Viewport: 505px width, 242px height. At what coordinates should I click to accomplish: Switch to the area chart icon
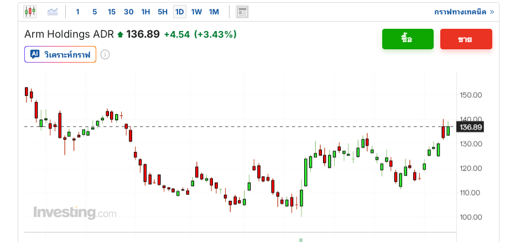(53, 12)
